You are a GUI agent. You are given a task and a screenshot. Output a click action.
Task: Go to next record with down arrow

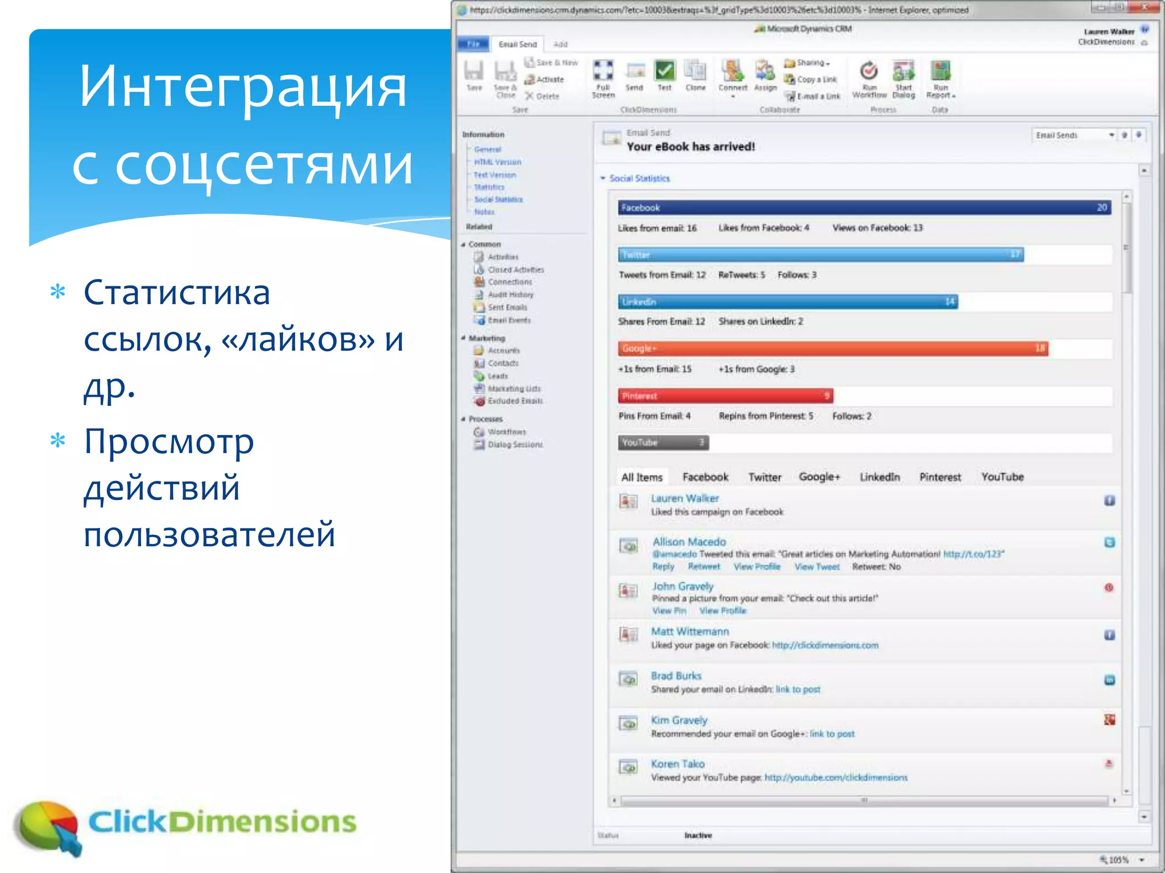(x=1139, y=135)
